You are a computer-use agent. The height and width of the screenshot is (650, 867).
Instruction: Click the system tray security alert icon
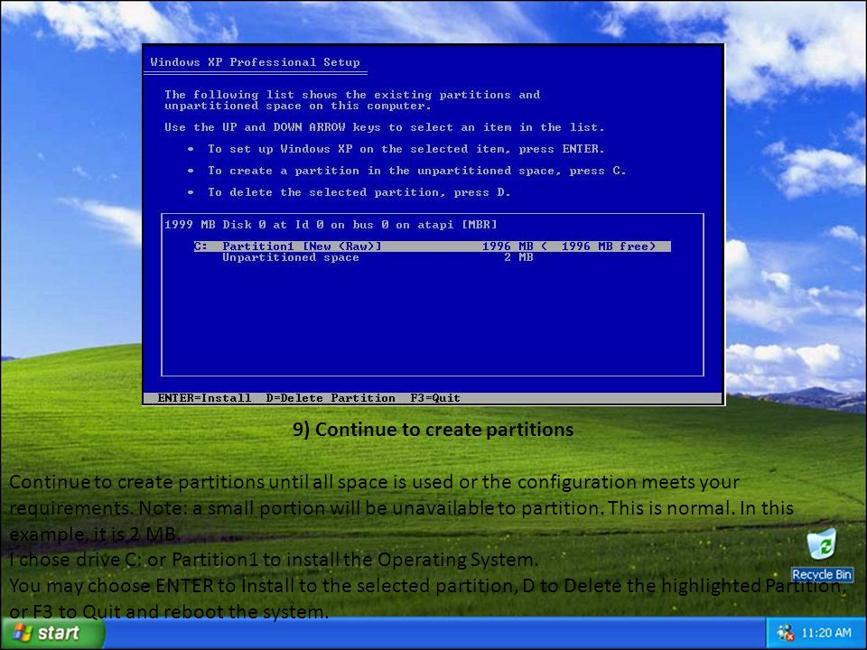(785, 633)
